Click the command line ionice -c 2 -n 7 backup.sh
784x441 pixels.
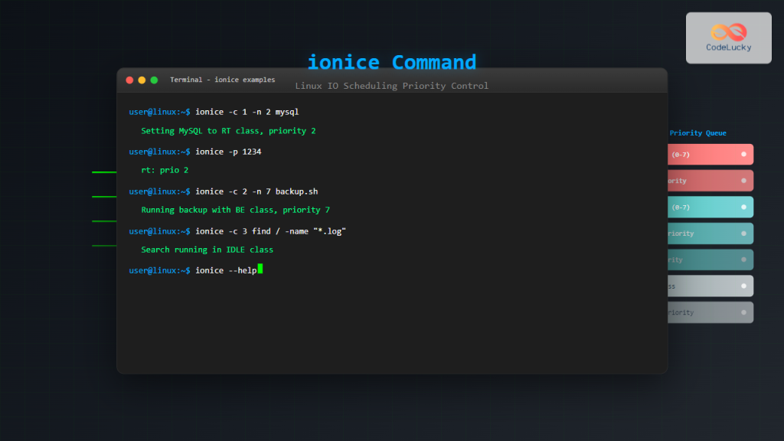(225, 191)
